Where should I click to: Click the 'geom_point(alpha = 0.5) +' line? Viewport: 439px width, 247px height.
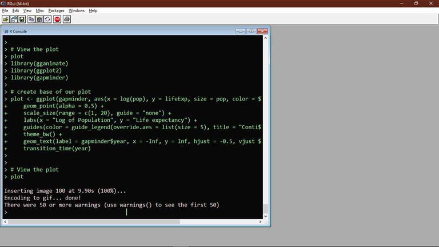click(63, 106)
